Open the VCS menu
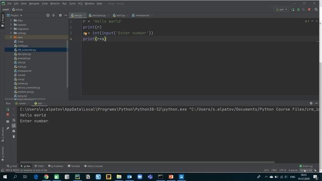 coord(80,4)
